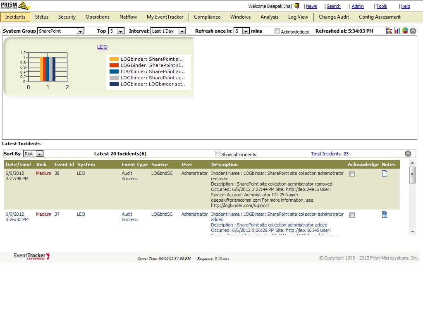
Task: Click the Latest 20 Incidents(6) label
Action: tap(120, 154)
